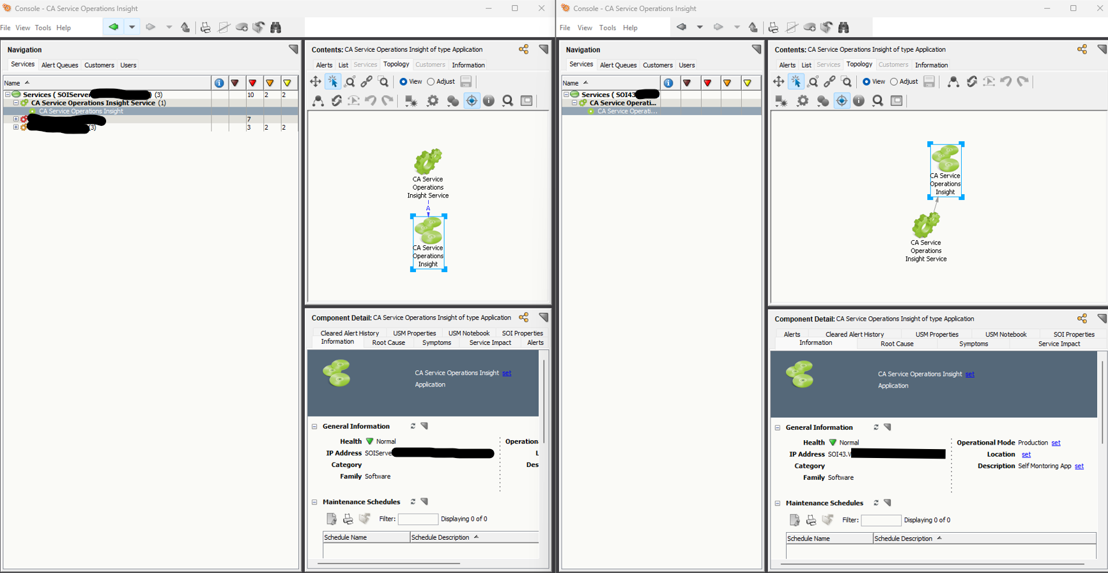
Task: Click the info icon in left Topology toolbar
Action: pos(489,101)
